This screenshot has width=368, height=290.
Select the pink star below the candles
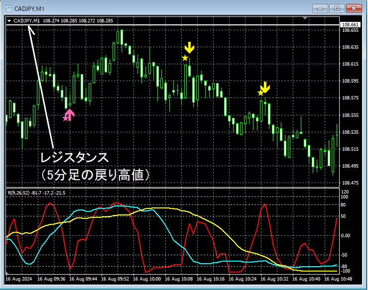coord(65,118)
